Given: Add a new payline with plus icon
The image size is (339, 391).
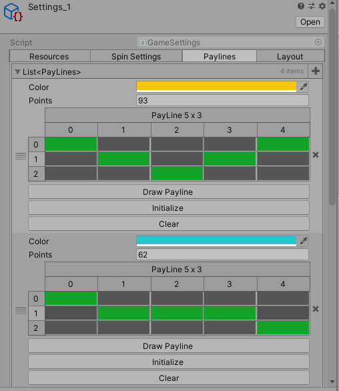Looking at the screenshot, I should [x=316, y=71].
